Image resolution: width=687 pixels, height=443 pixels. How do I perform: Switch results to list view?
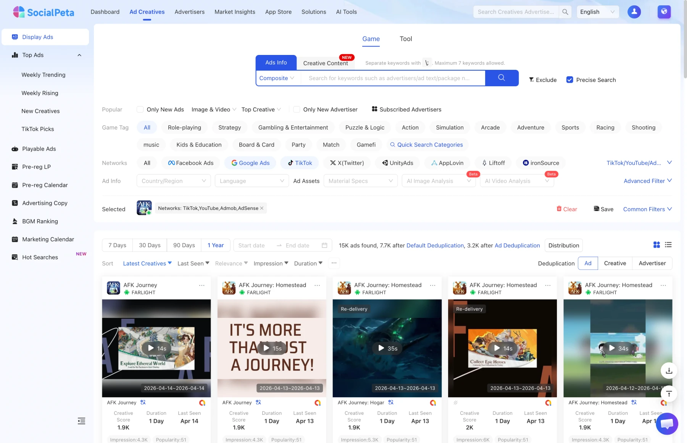tap(668, 245)
